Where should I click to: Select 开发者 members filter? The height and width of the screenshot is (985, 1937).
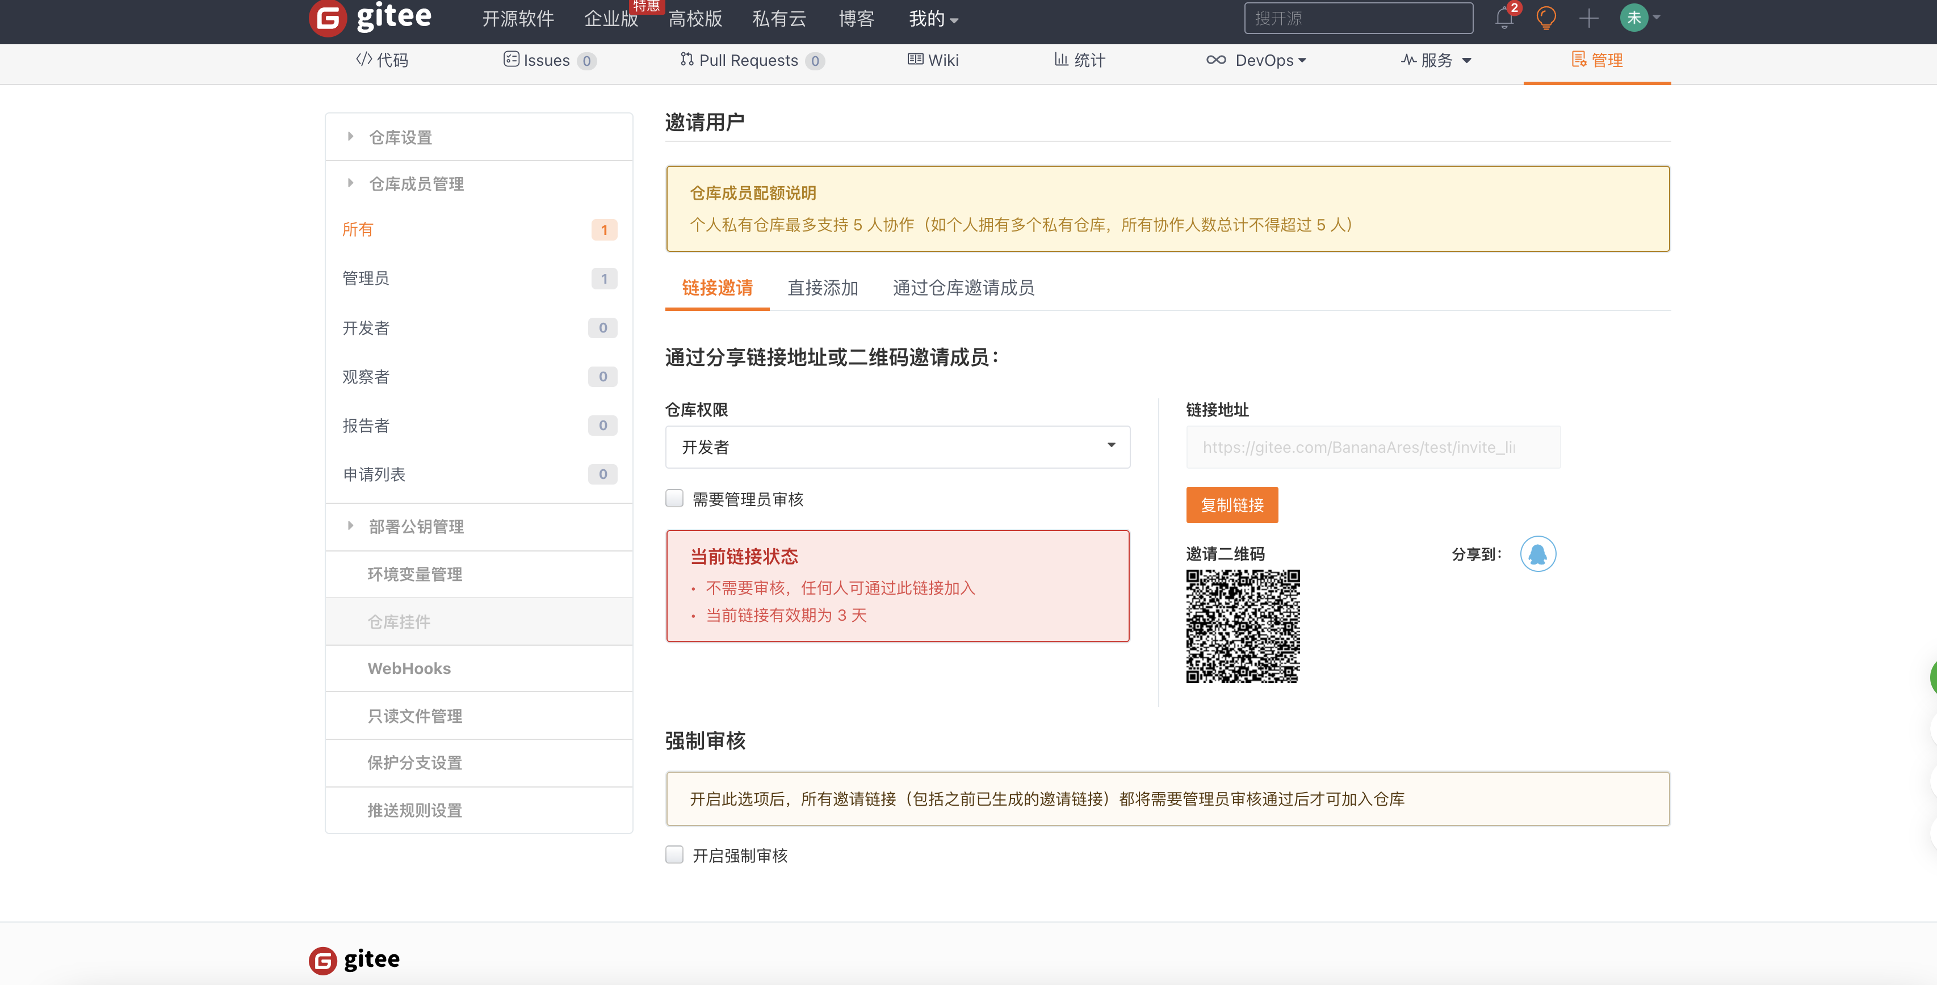coord(479,329)
